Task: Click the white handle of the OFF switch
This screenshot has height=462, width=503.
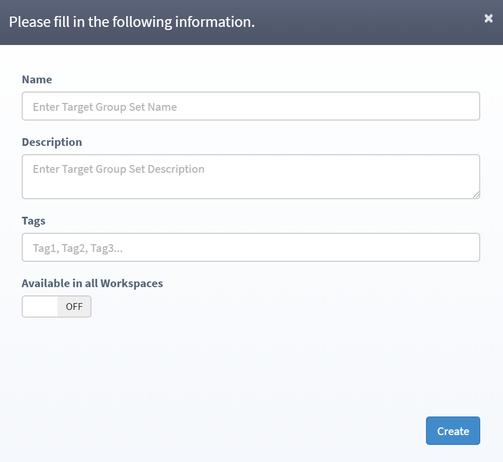Action: tap(39, 306)
